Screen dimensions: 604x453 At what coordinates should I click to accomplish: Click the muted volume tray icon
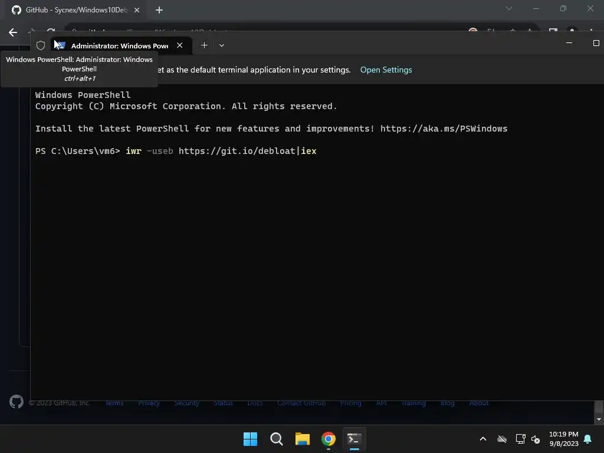tap(536, 439)
